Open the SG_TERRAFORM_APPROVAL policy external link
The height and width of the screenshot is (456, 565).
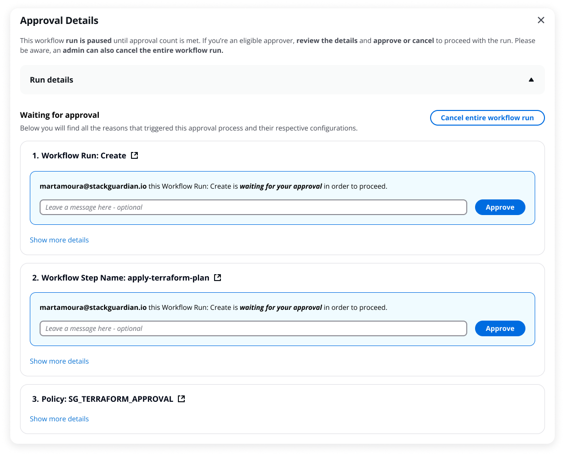click(181, 398)
